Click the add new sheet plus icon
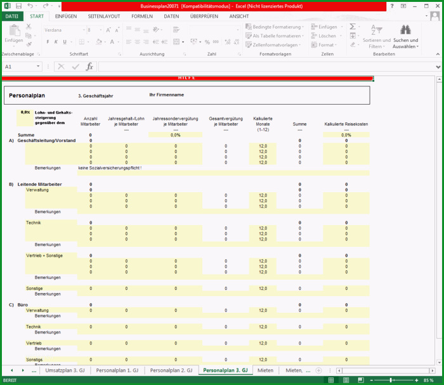 318,370
